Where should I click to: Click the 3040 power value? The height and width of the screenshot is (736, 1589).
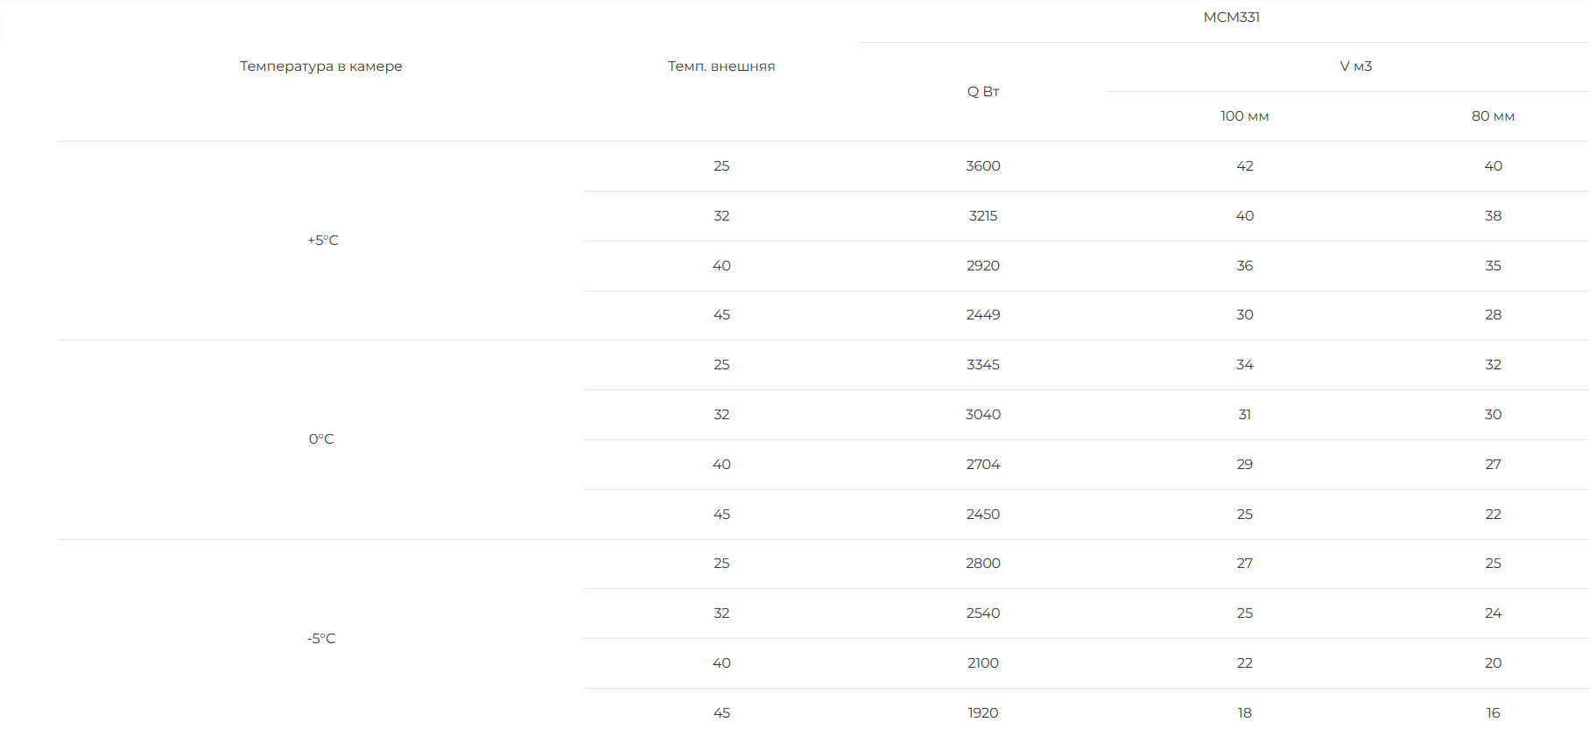983,415
